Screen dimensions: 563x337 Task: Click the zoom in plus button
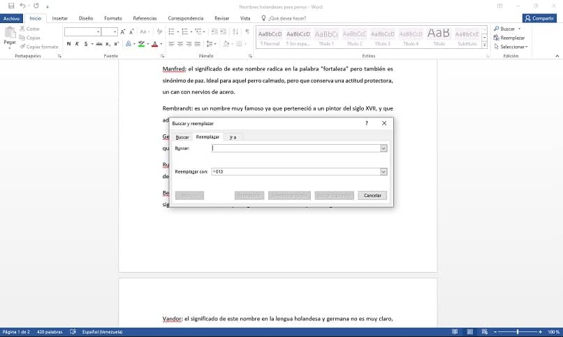[x=540, y=332]
